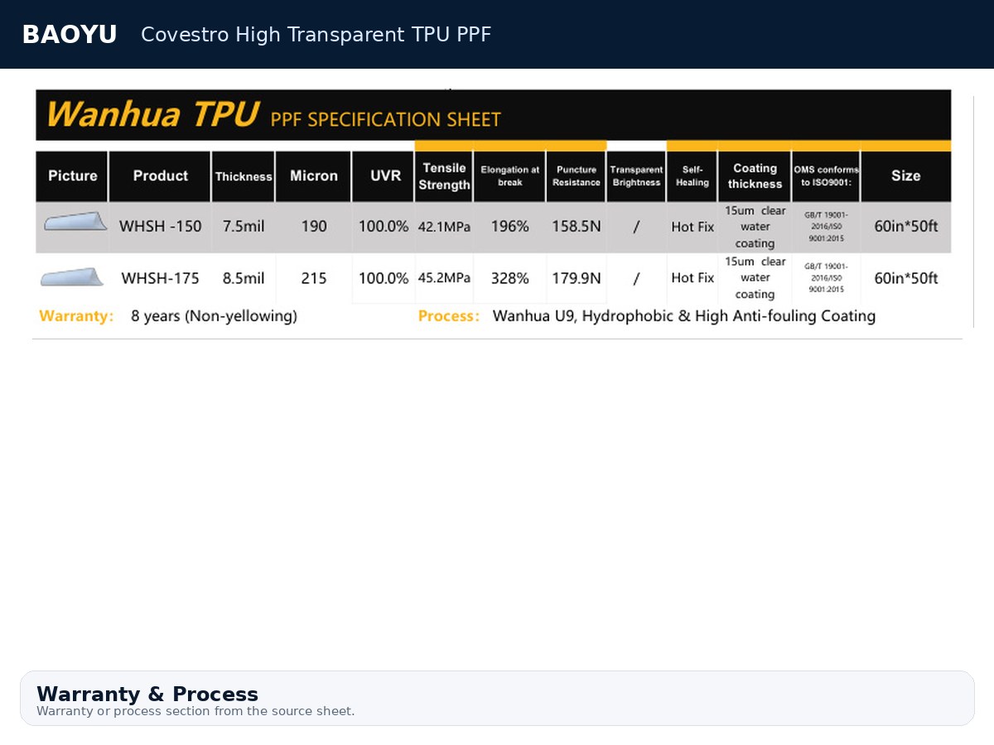Click the '8.5mil' thickness value

pos(244,278)
